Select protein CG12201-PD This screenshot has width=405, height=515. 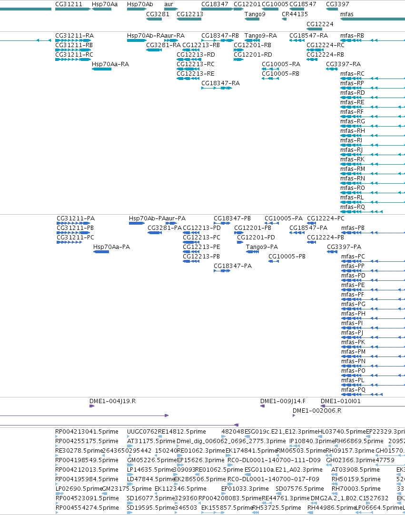[240, 242]
